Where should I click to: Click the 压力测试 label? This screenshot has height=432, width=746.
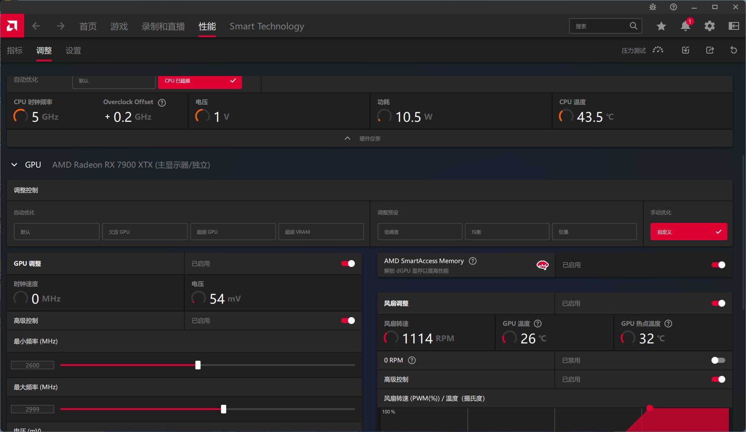pos(633,51)
